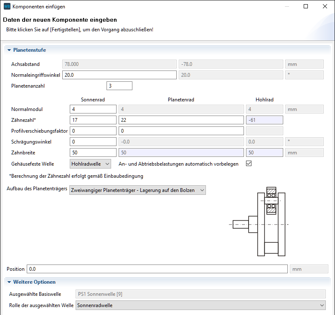
Task: Click the Planetenanzahl input field
Action: point(119,86)
